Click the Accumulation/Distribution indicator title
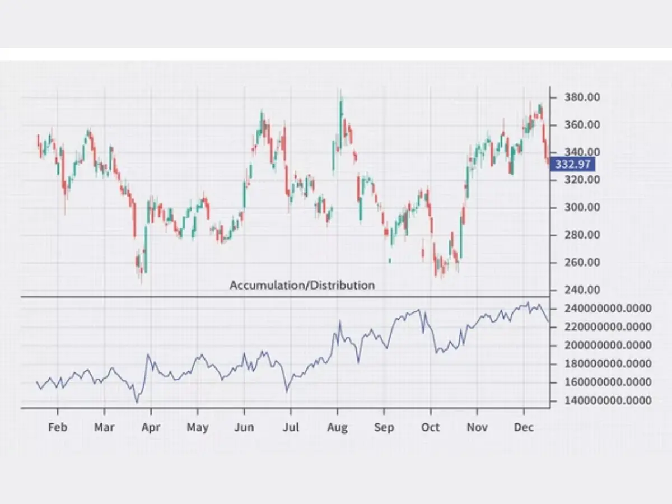Viewport: 672px width, 504px height. click(302, 285)
